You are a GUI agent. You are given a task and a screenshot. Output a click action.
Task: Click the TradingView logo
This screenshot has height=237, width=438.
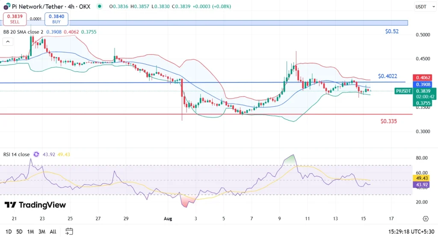pos(35,205)
